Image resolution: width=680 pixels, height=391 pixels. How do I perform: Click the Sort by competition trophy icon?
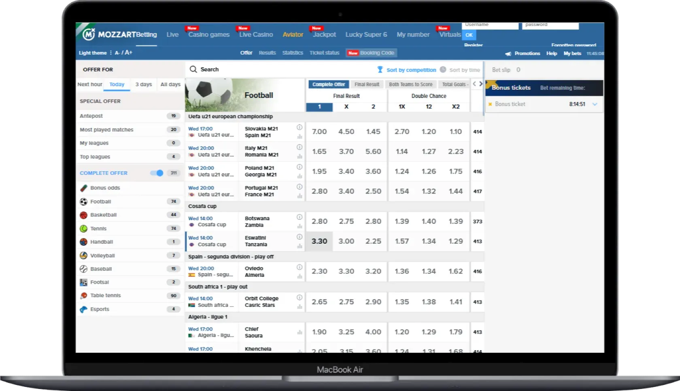point(380,70)
